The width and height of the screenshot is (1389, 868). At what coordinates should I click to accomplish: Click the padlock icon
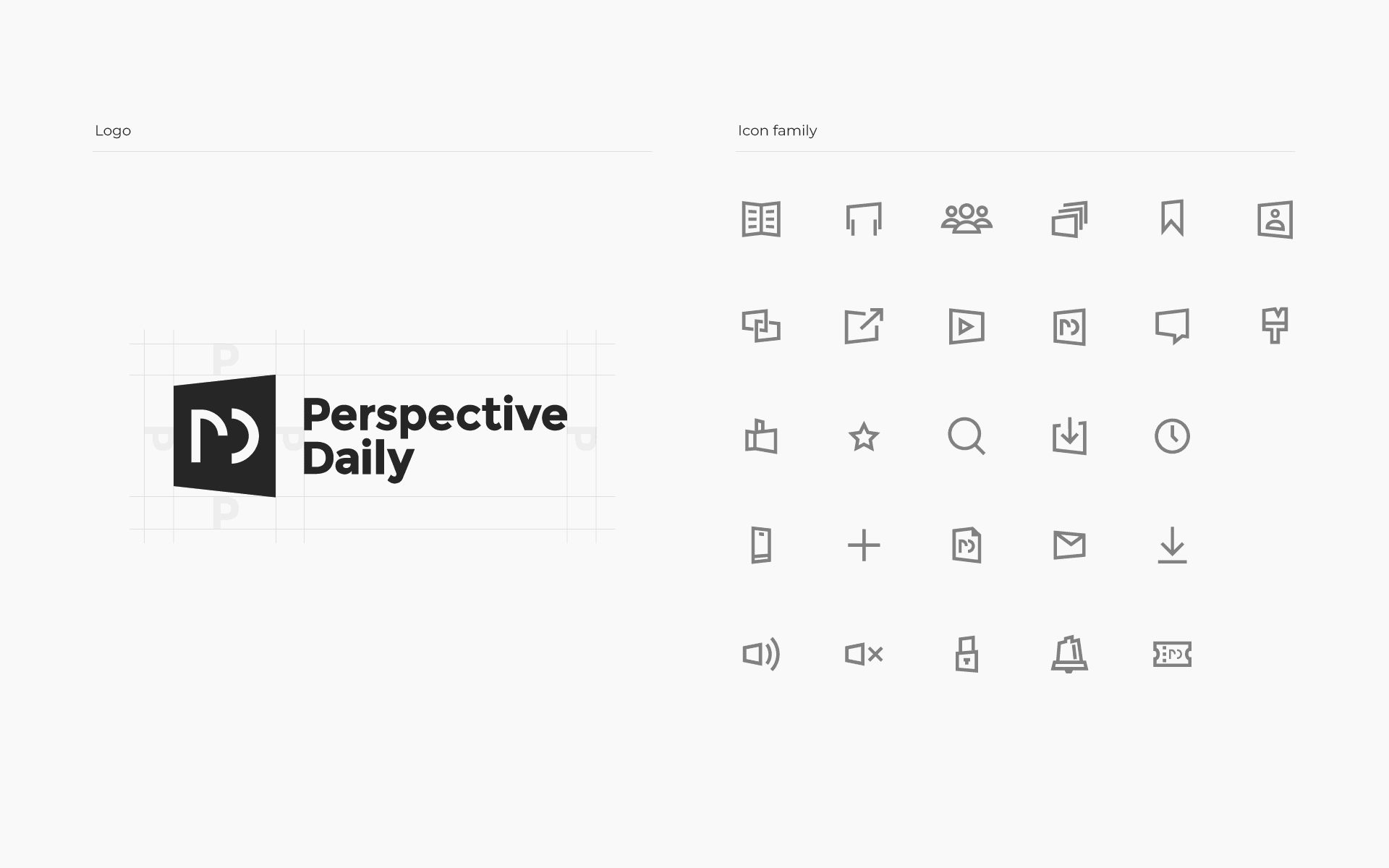[967, 654]
